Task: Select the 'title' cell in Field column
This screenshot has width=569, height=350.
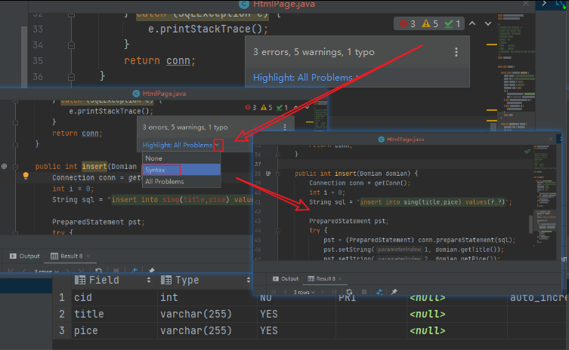Action: pyautogui.click(x=114, y=314)
